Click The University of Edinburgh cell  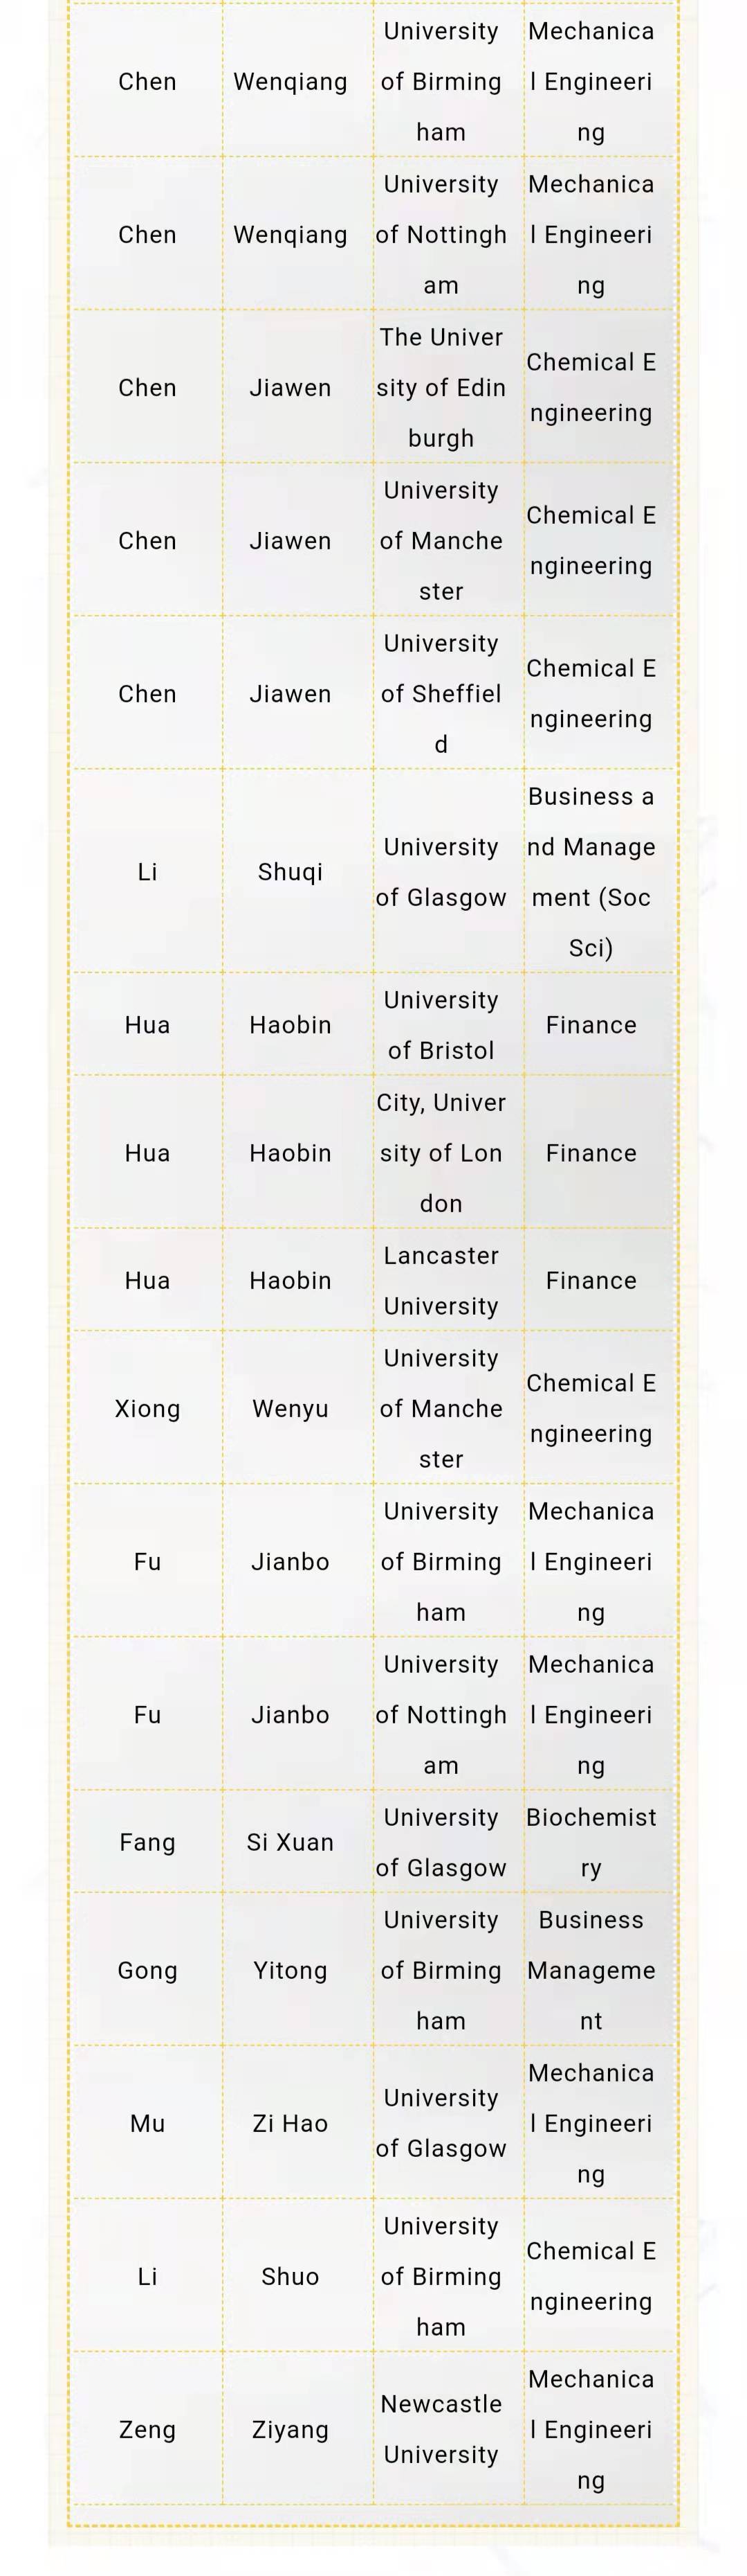pos(441,387)
